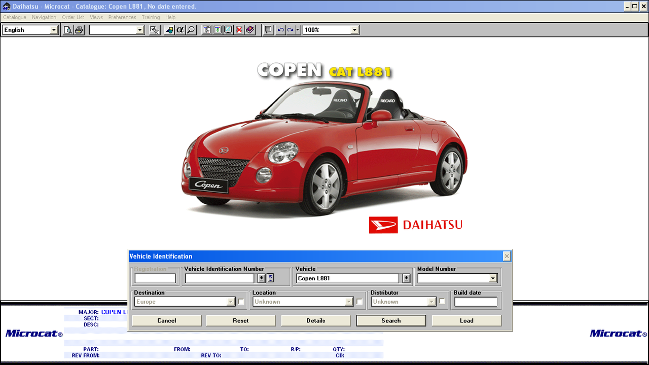649x365 pixels.
Task: Click the vehicle identification checkmark toolbar icon
Action: pyautogui.click(x=155, y=30)
